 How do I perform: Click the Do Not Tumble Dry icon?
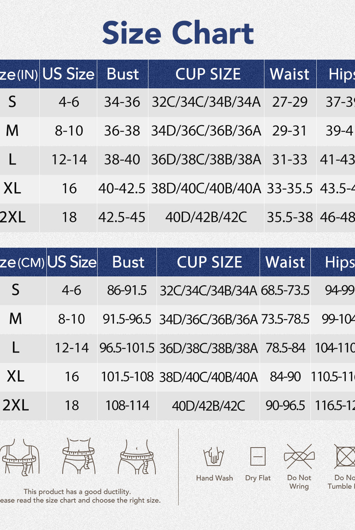click(345, 456)
